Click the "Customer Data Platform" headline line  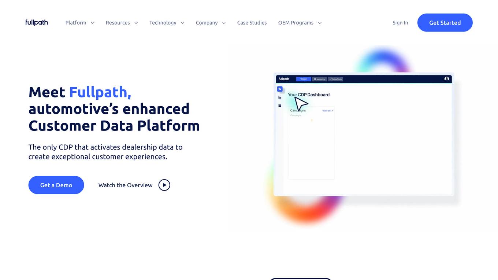[x=114, y=126]
